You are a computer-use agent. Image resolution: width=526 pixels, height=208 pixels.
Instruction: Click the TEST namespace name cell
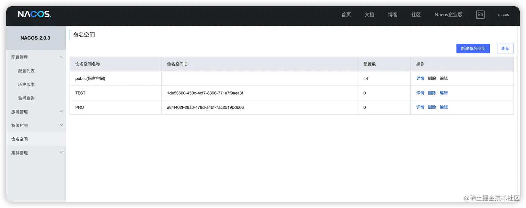click(115, 93)
